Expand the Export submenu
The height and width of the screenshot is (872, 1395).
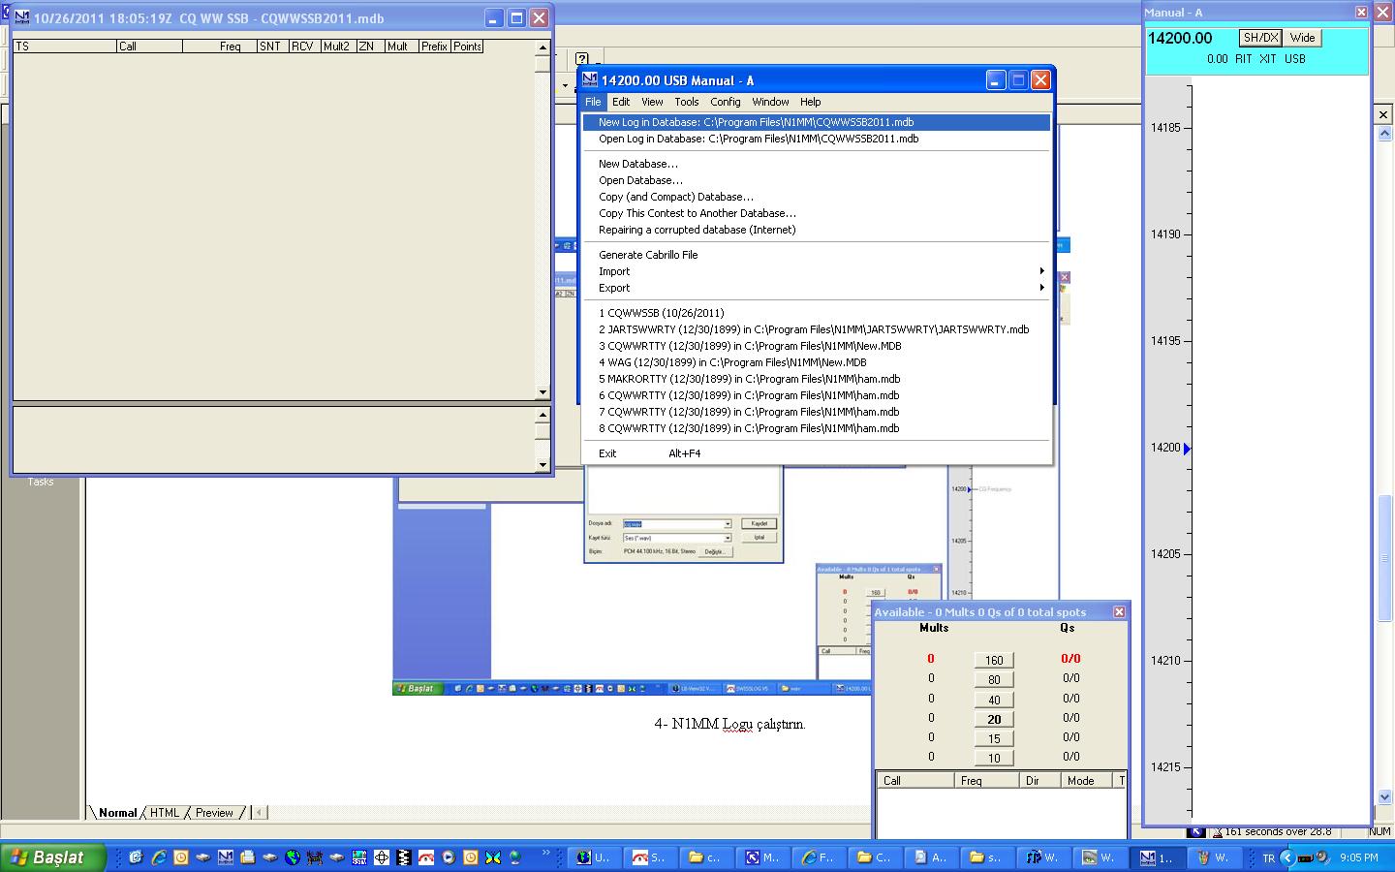[614, 288]
